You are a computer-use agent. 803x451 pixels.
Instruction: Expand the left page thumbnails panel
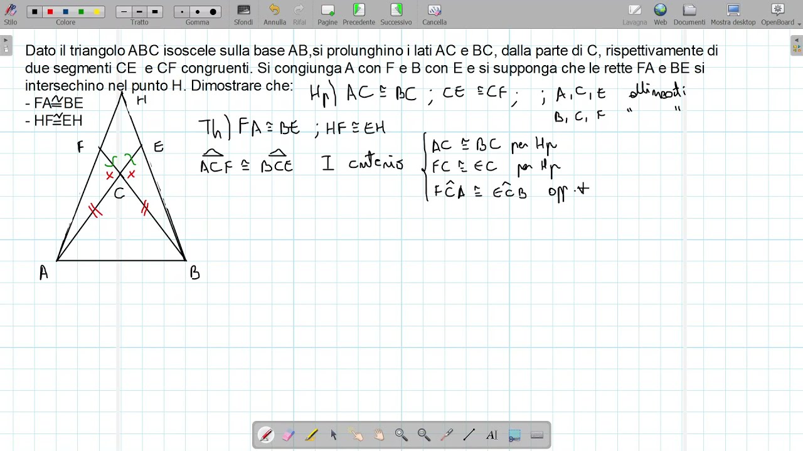point(6,45)
